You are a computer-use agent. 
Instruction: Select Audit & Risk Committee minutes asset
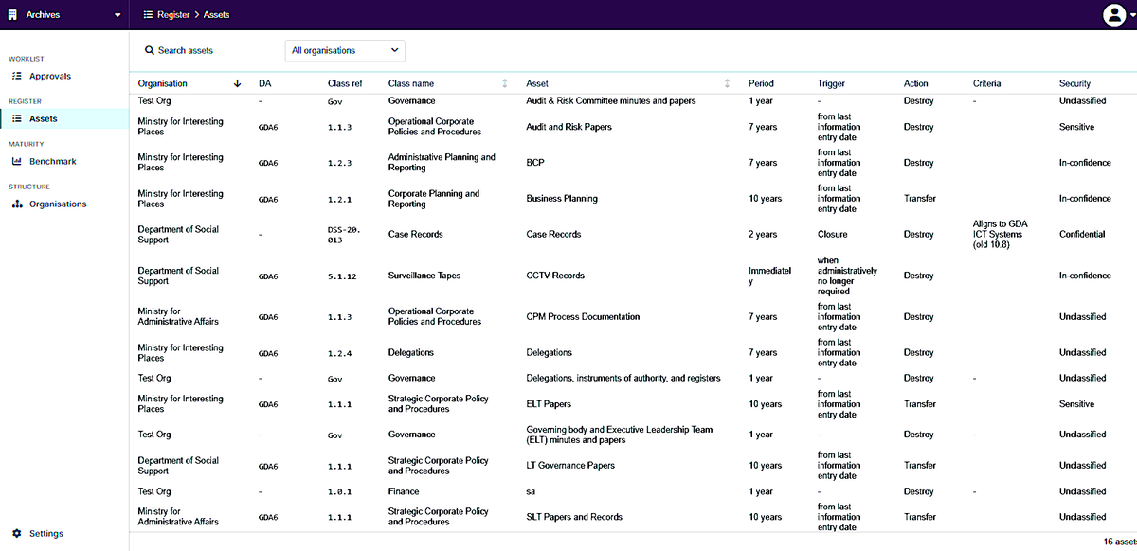pos(611,100)
